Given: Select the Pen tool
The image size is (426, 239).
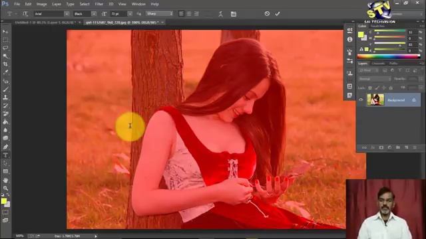Looking at the screenshot, I should (x=5, y=147).
